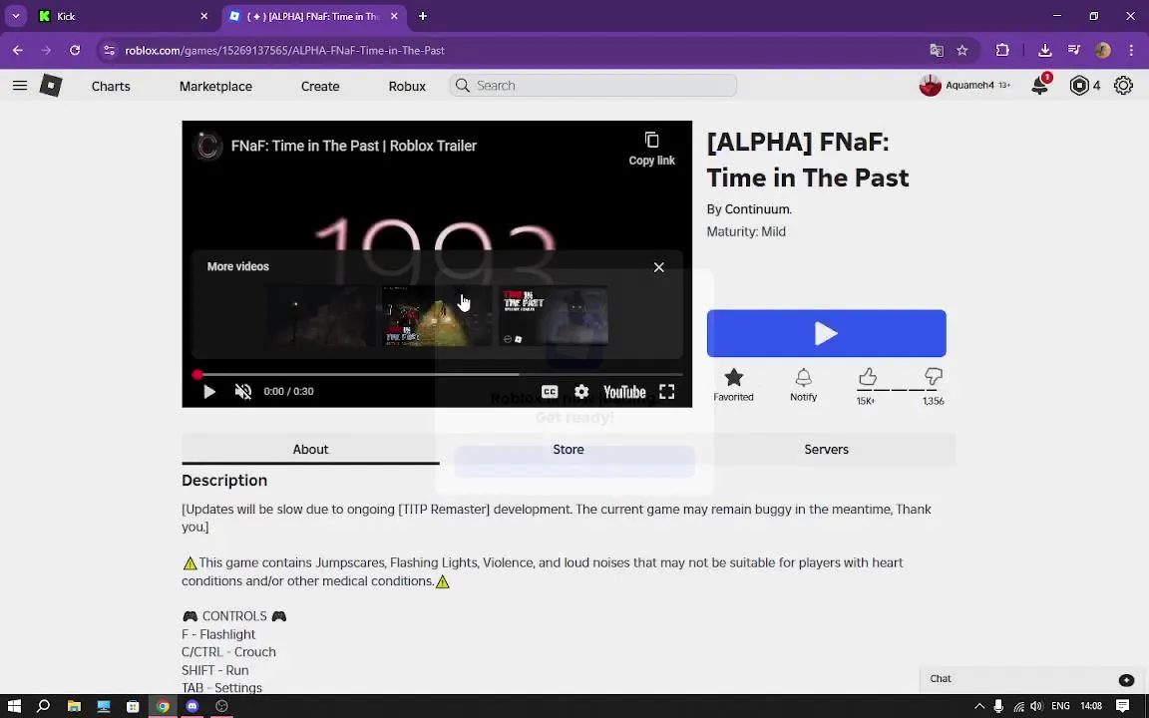Viewport: 1149px width, 718px height.
Task: Select the Time in the Past thumbnail
Action: tap(554, 316)
